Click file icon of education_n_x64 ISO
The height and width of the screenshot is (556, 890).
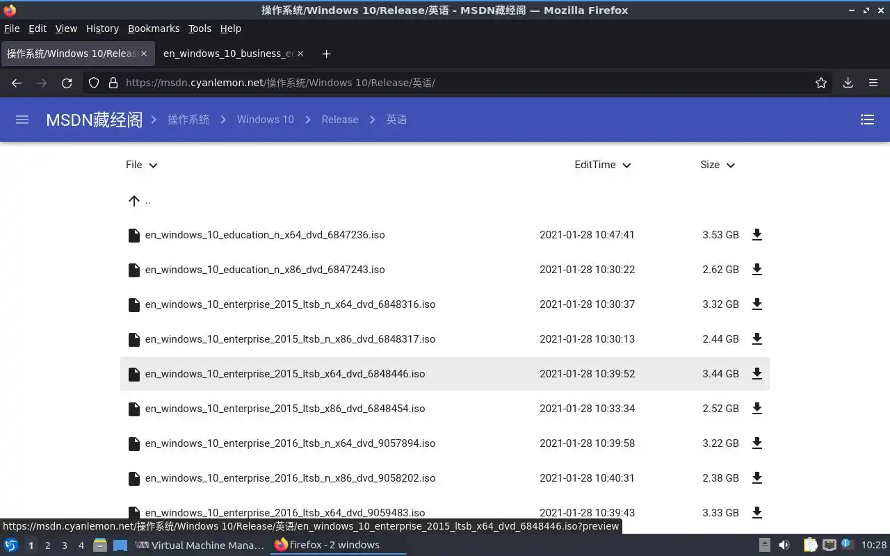(x=134, y=235)
